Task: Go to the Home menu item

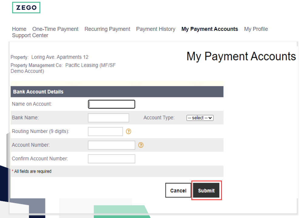Action: [19, 29]
